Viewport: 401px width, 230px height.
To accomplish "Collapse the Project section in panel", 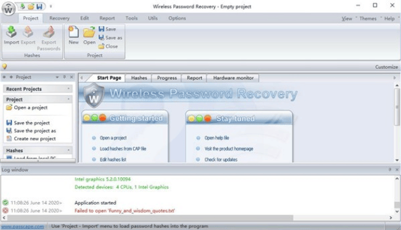I will click(68, 99).
